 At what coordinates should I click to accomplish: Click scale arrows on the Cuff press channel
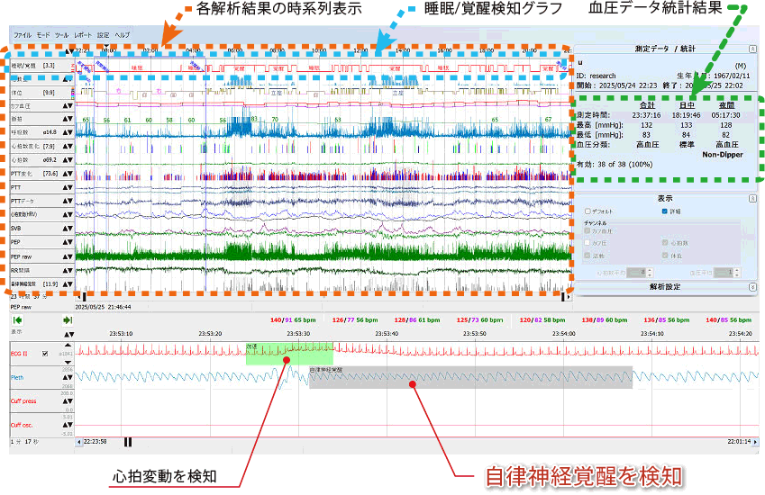coord(66,400)
